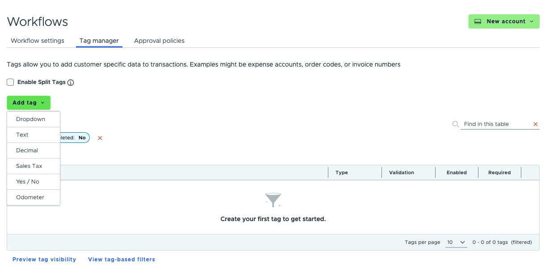This screenshot has width=545, height=268.
Task: Sort by the Enabled column header
Action: tap(457, 172)
